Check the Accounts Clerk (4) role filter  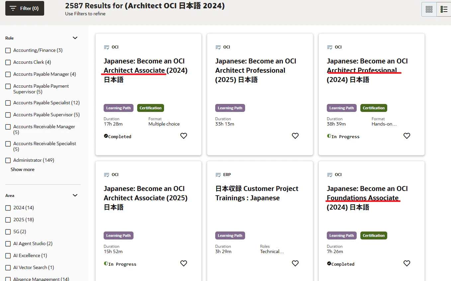[8, 62]
